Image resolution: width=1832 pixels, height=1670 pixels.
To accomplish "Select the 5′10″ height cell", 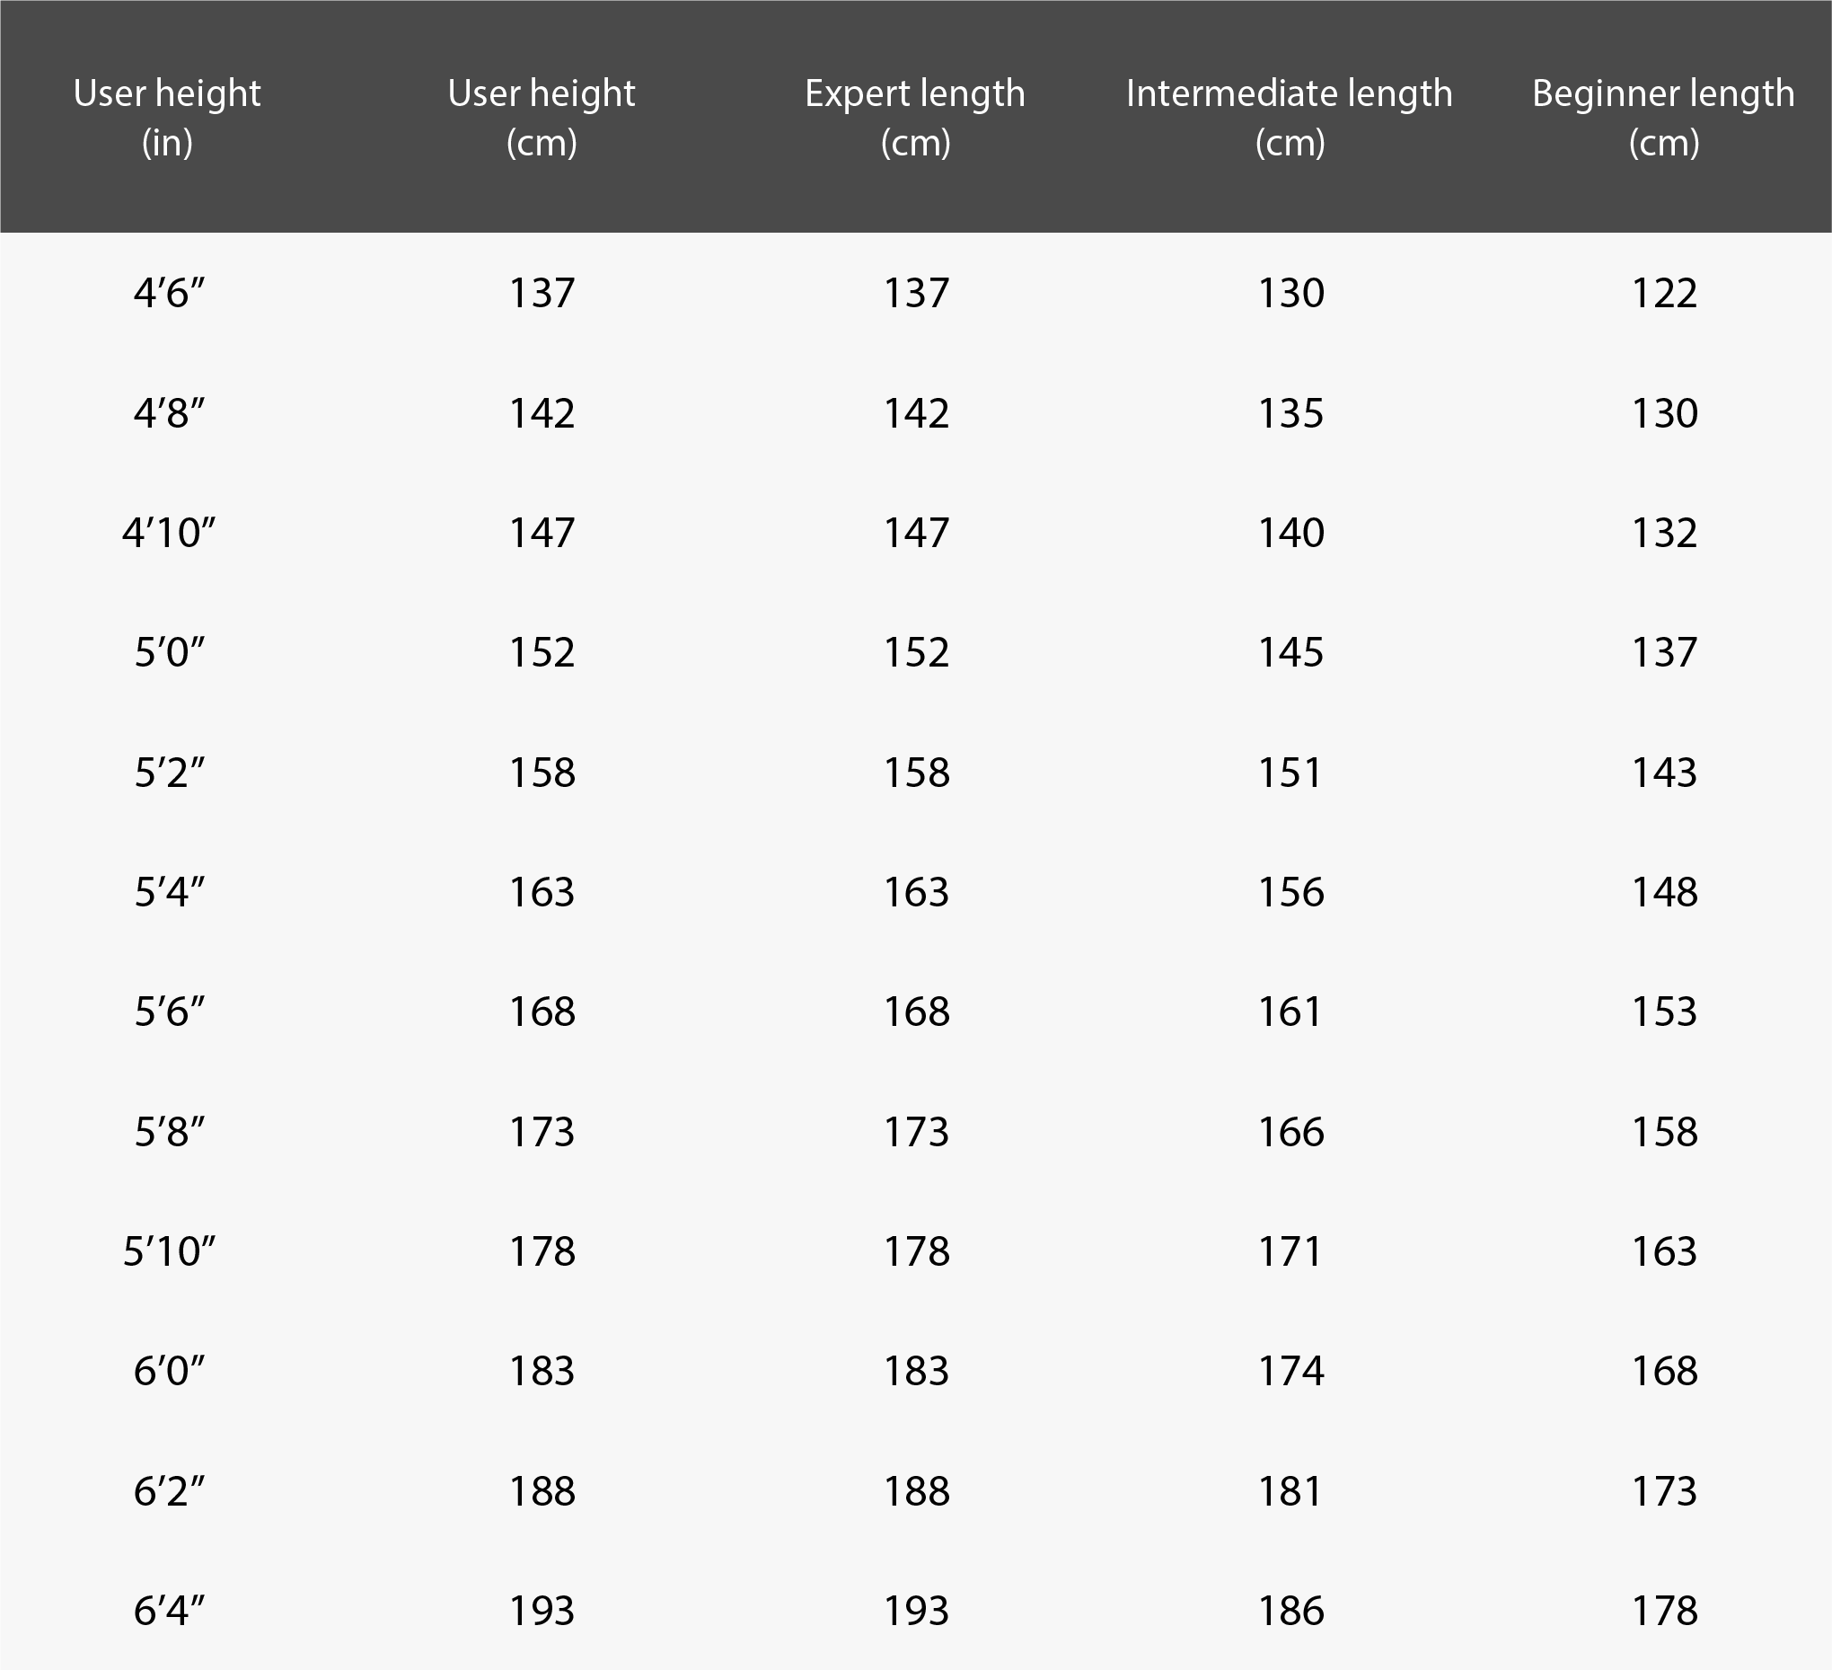I will (x=169, y=1251).
